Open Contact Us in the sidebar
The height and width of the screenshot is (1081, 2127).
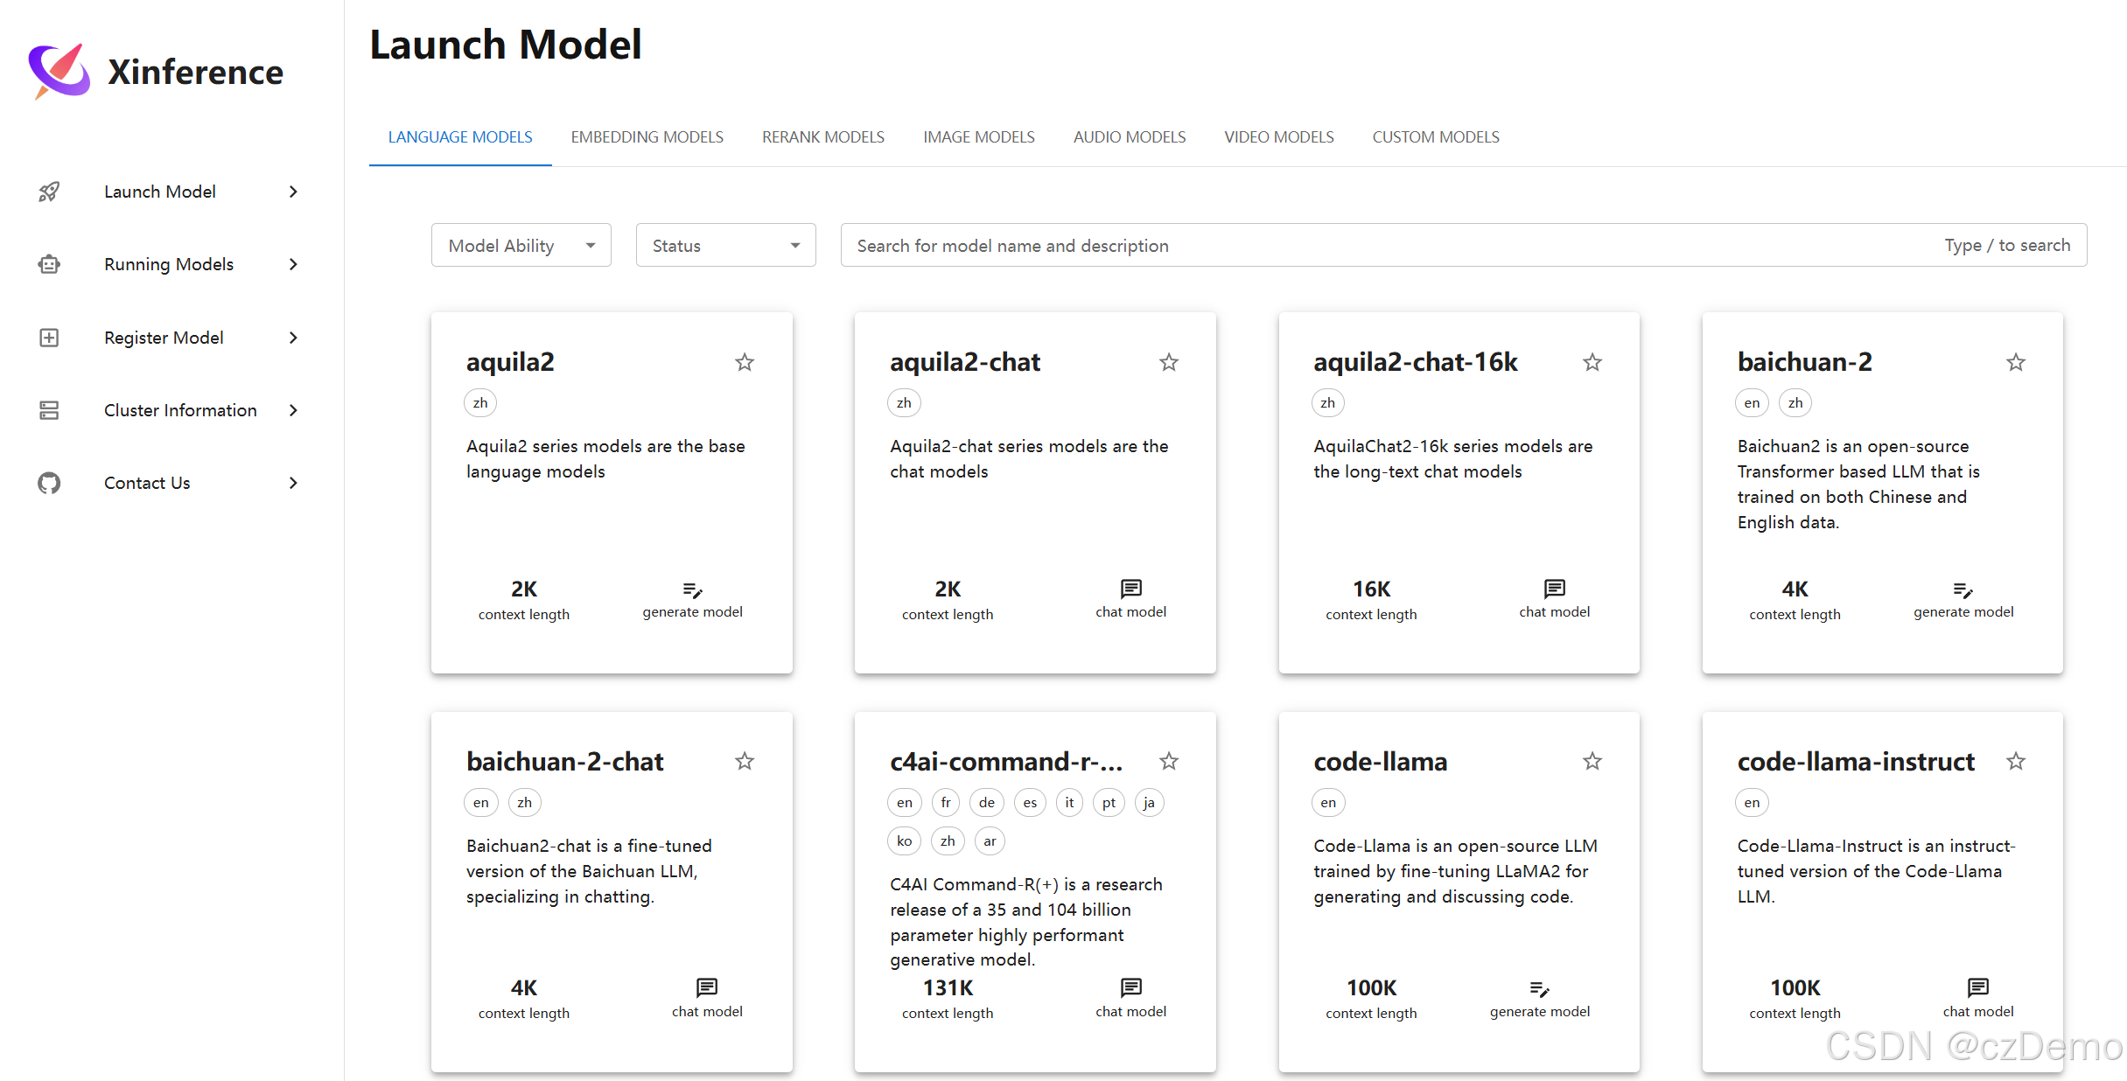pos(170,483)
